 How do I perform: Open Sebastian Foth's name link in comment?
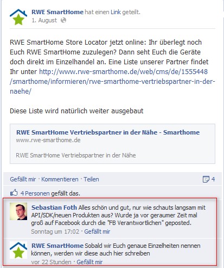point(54,208)
